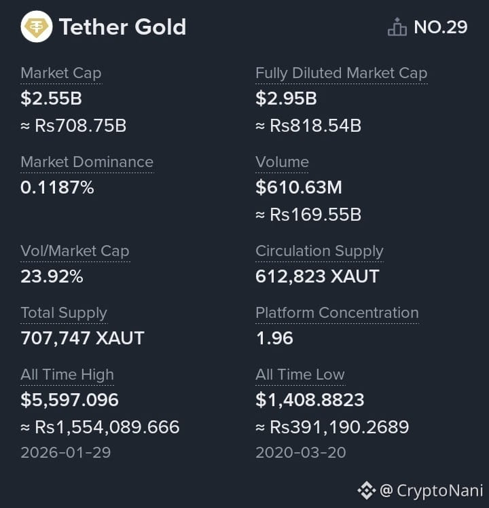Click the ranking podium icon

pyautogui.click(x=397, y=26)
